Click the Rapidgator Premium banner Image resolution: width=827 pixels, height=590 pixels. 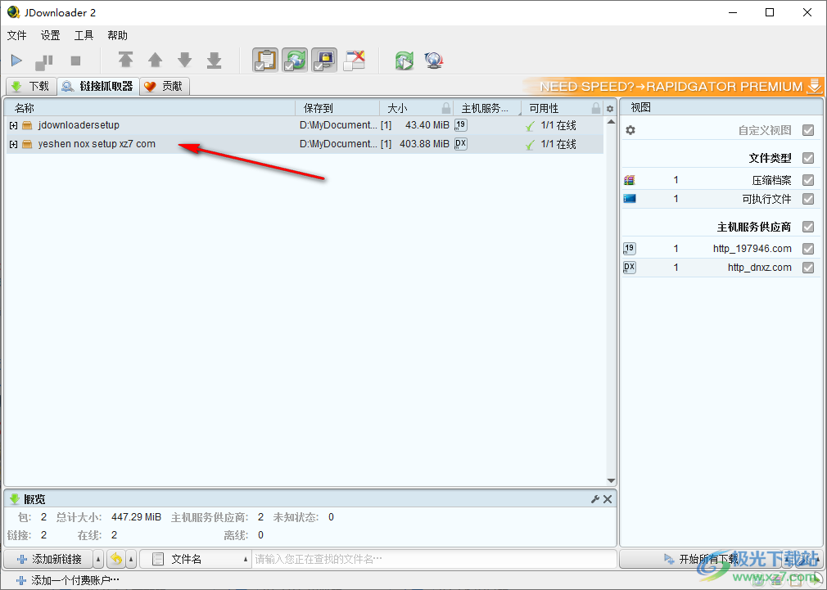pos(674,86)
